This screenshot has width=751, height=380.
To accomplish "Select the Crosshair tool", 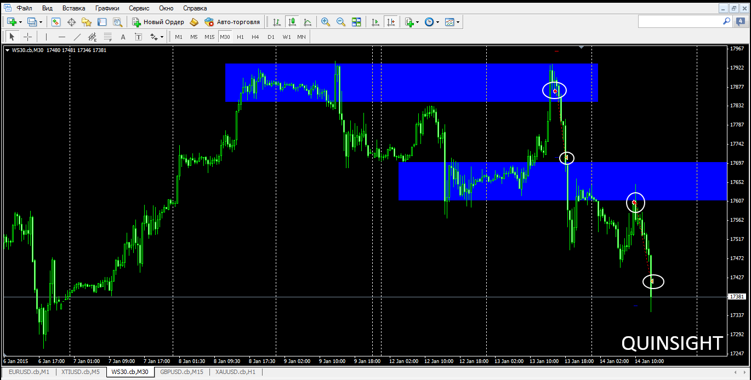I will [27, 37].
